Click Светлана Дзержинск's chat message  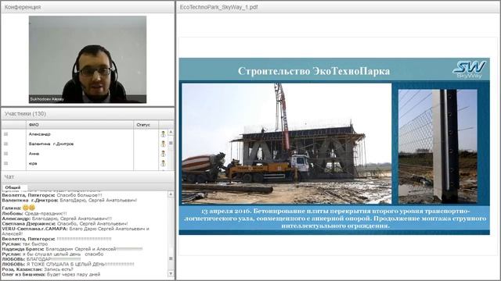(x=65, y=224)
